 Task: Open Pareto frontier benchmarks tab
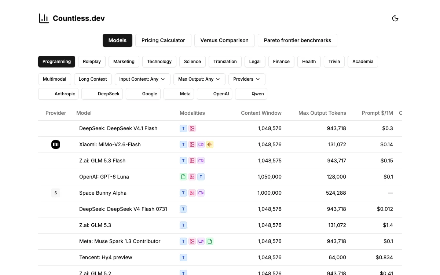click(x=297, y=40)
